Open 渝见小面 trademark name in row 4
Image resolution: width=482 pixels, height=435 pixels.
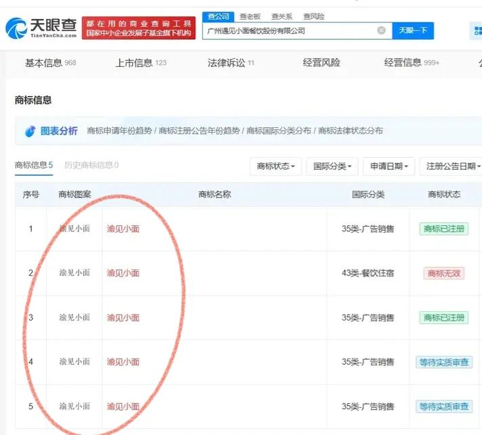coord(123,362)
